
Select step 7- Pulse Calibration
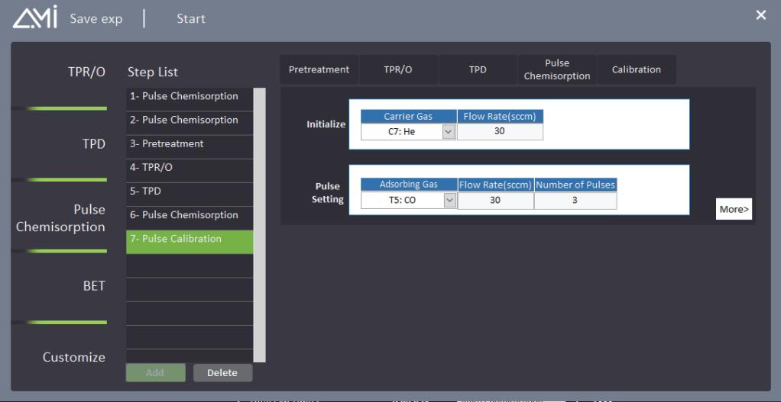tap(189, 239)
